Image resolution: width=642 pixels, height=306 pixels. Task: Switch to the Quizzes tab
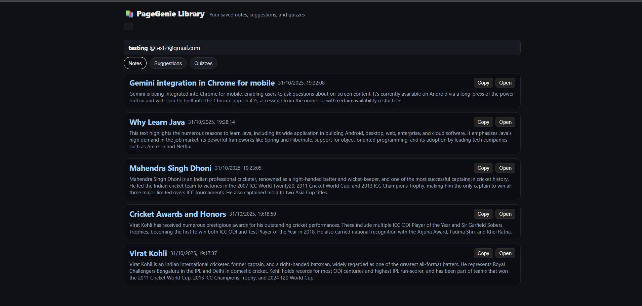click(x=203, y=63)
